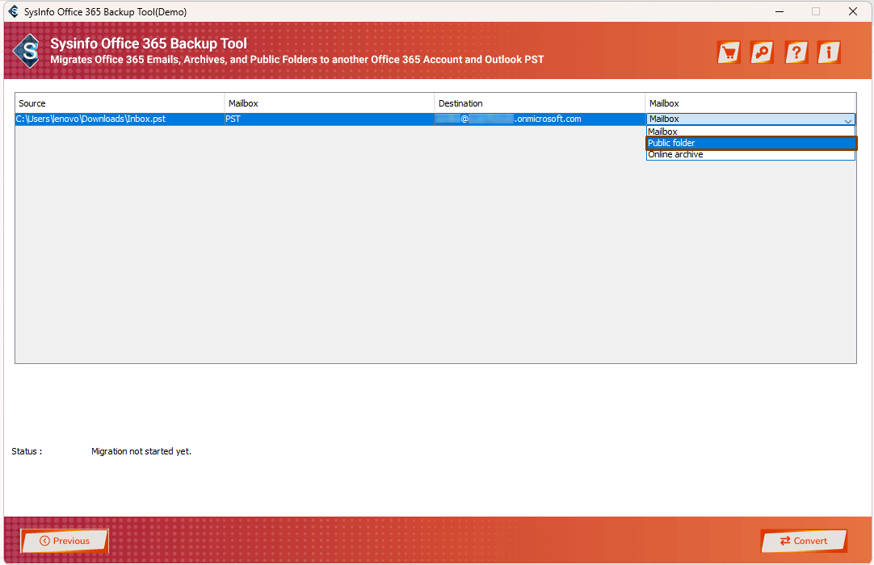This screenshot has width=874, height=565.
Task: Click the key activation icon
Action: click(762, 52)
